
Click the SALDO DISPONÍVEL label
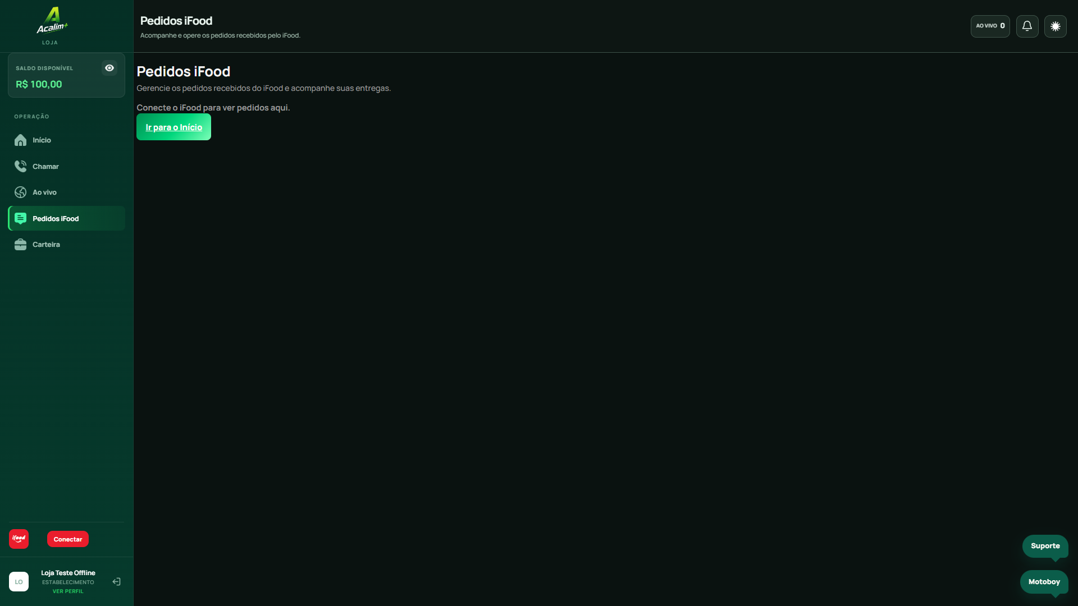[44, 68]
